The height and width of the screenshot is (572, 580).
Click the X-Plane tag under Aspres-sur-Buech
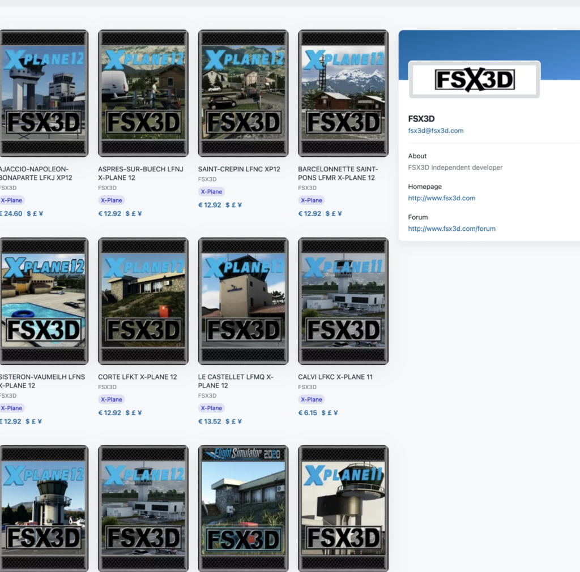tap(111, 200)
